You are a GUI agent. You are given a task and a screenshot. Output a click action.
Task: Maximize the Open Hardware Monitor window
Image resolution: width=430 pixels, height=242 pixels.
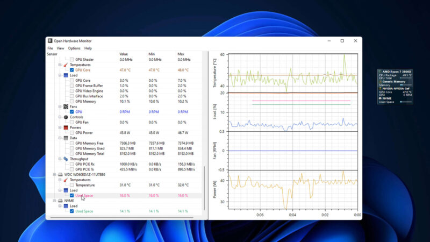click(x=342, y=41)
